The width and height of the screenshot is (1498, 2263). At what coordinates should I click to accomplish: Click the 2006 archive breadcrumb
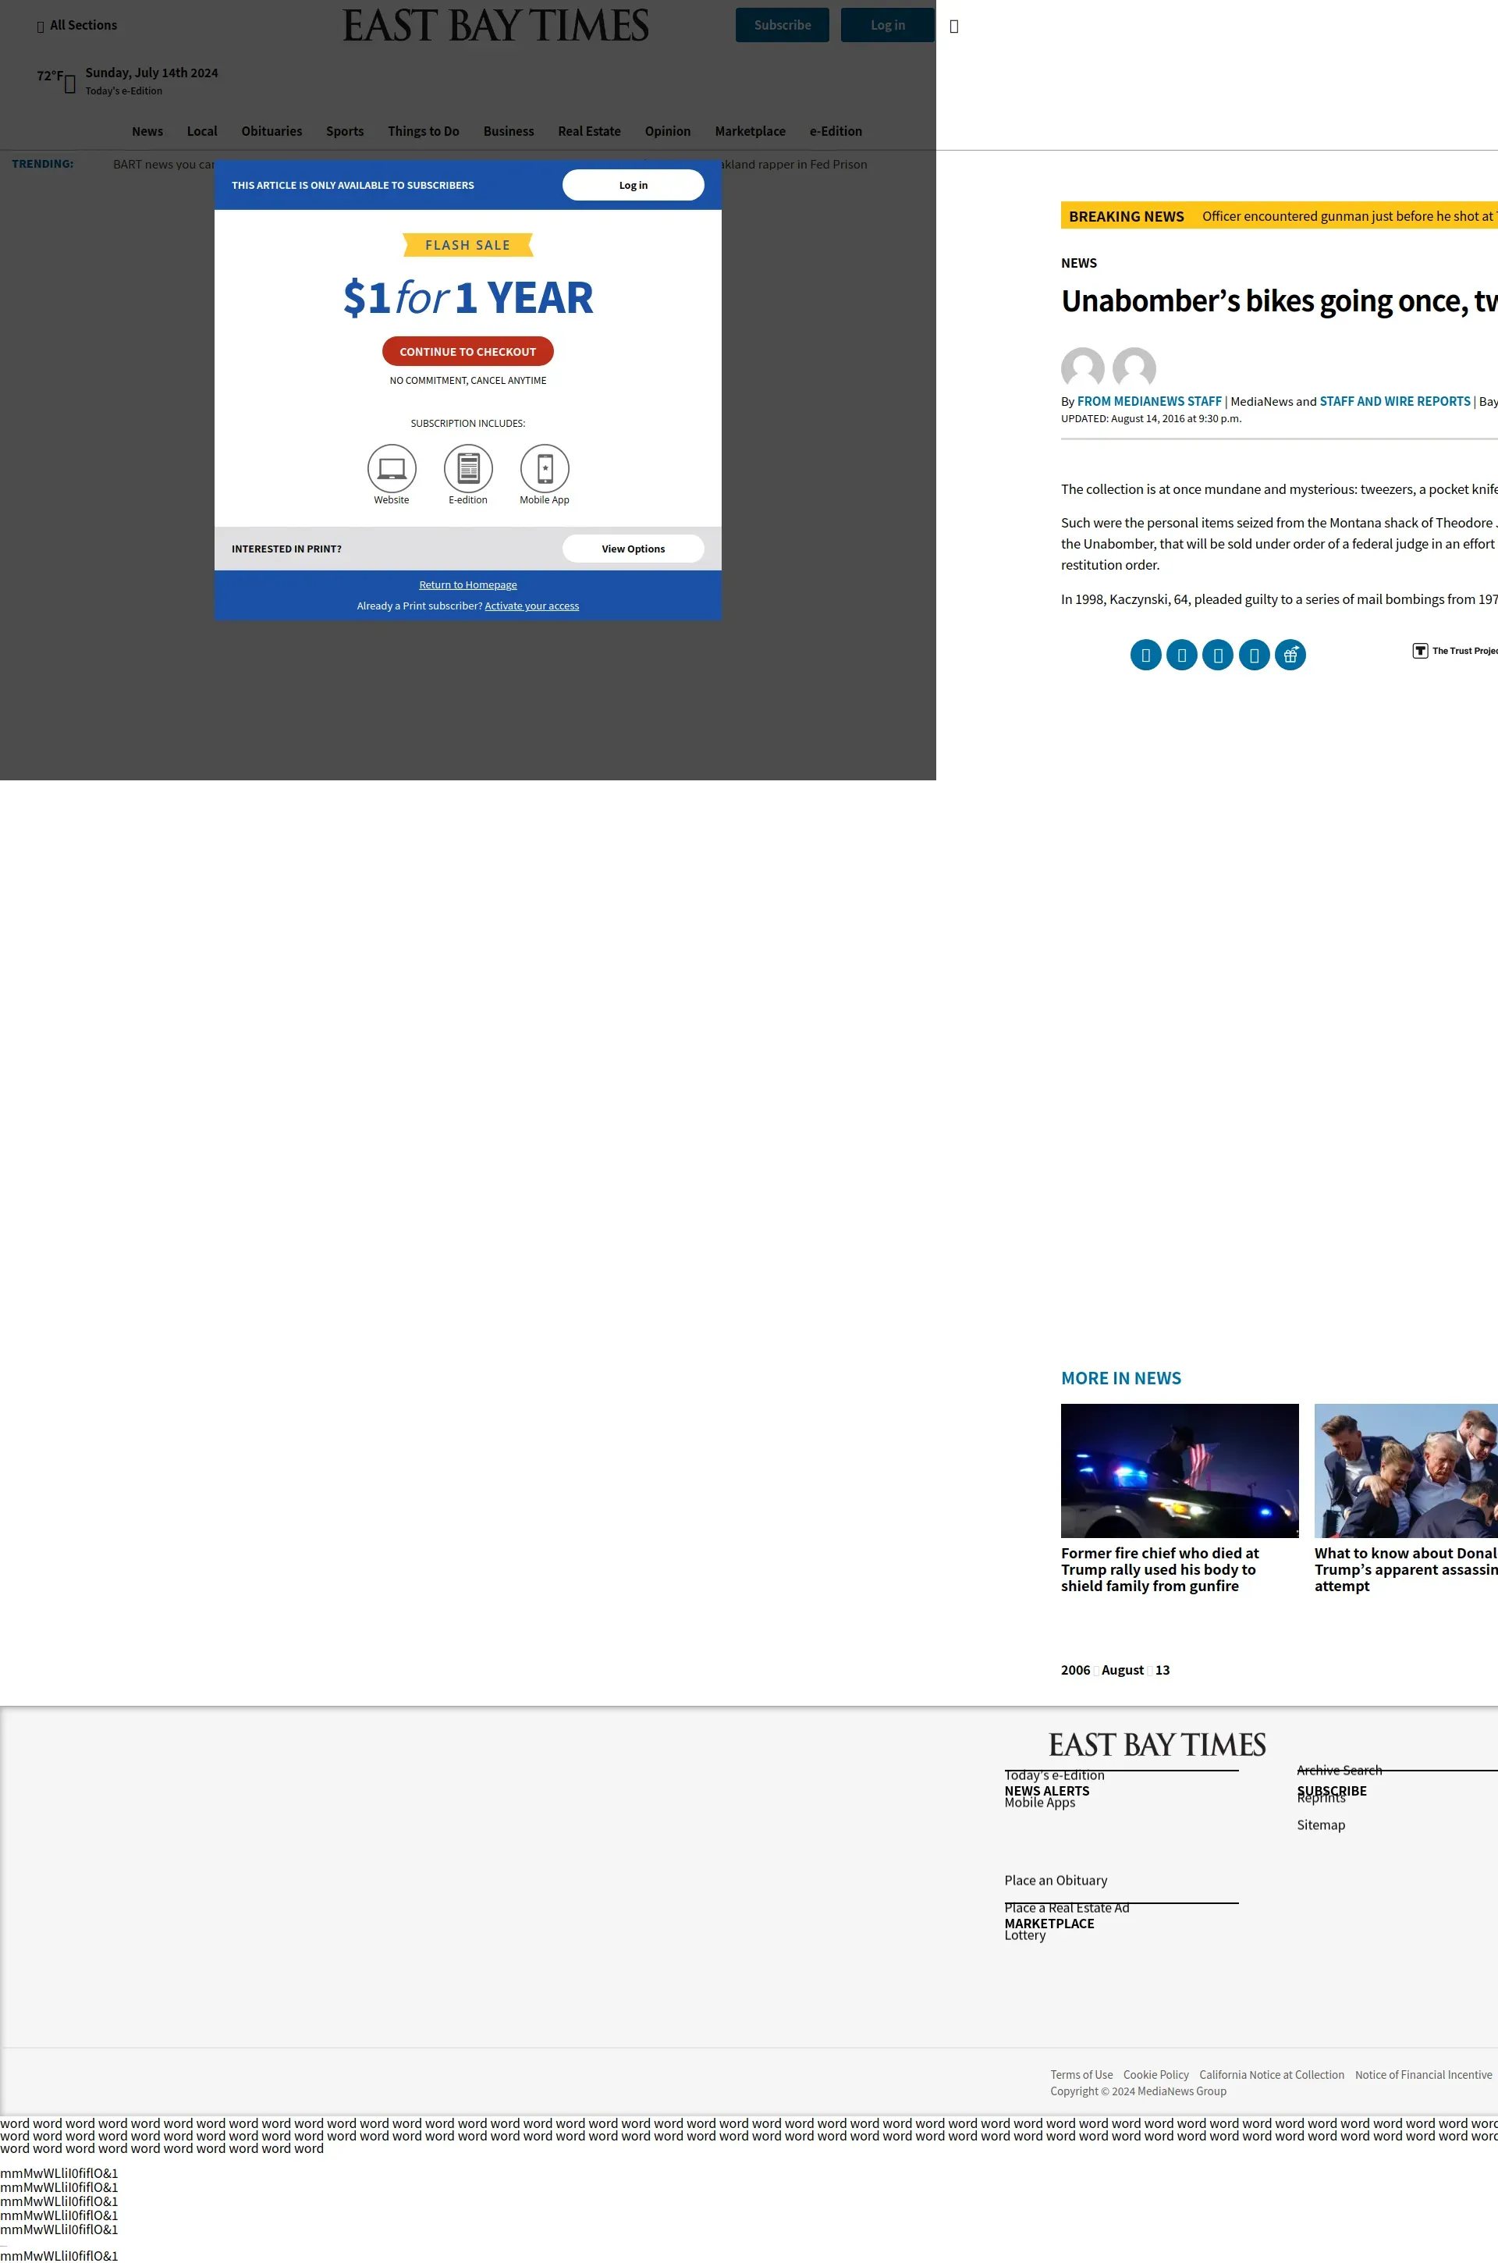pyautogui.click(x=1075, y=1670)
